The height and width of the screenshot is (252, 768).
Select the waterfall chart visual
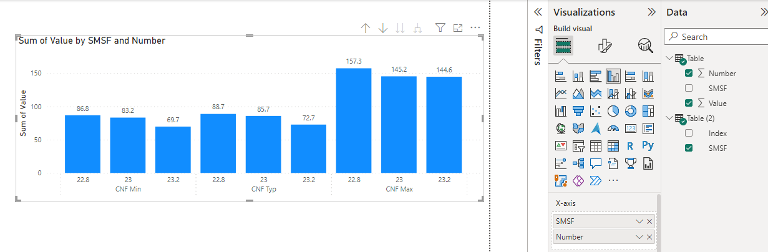tap(560, 111)
